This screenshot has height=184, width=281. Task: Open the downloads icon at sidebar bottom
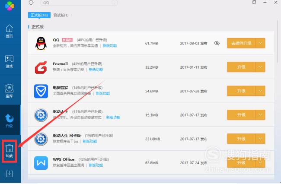[10, 174]
